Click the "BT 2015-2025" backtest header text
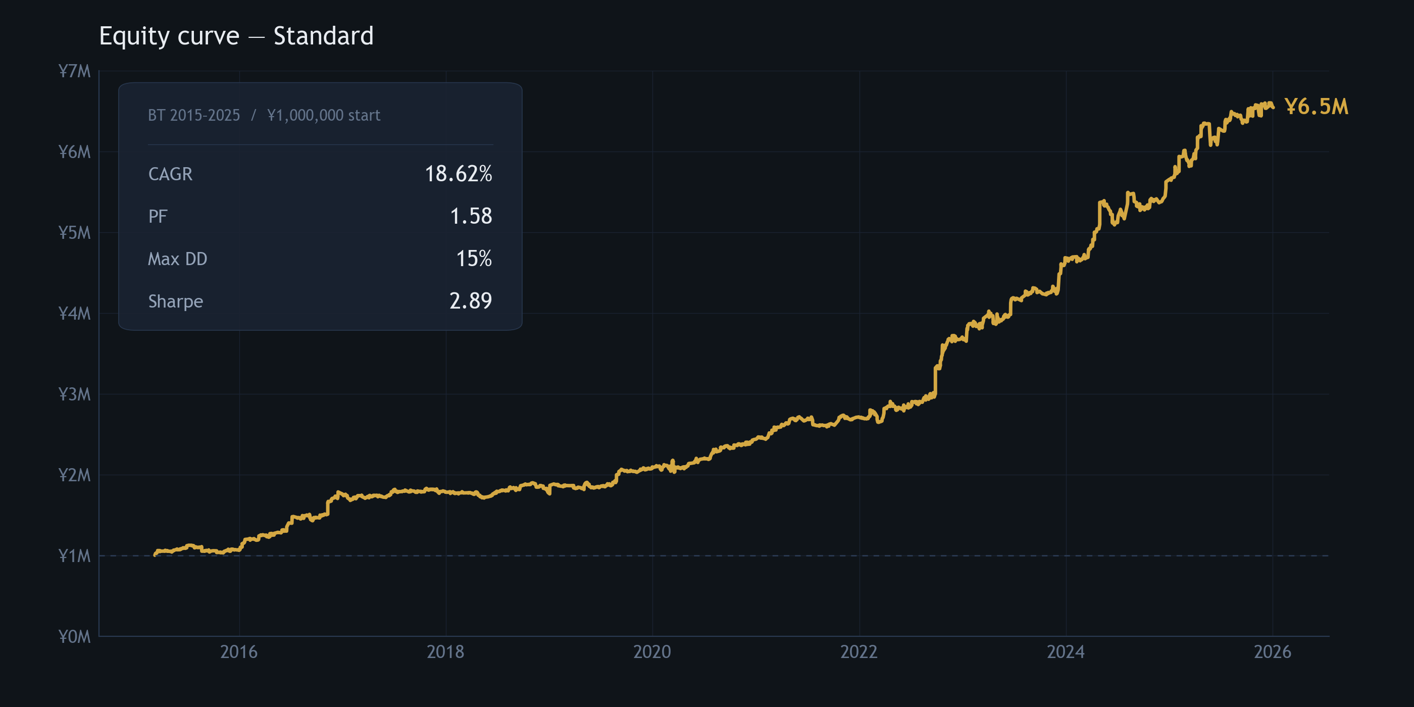Image resolution: width=1414 pixels, height=707 pixels. [x=194, y=115]
